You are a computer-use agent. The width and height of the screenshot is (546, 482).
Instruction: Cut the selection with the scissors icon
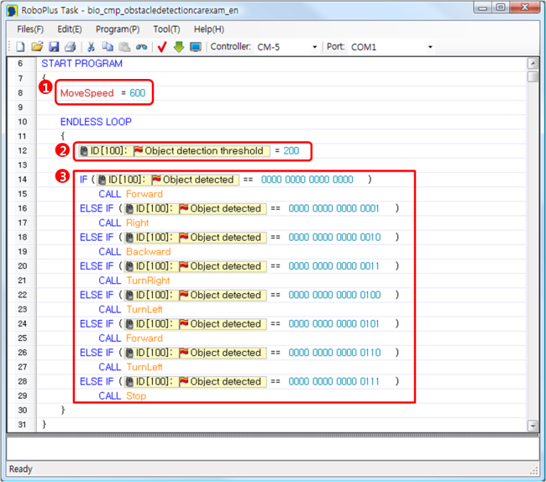(x=92, y=47)
